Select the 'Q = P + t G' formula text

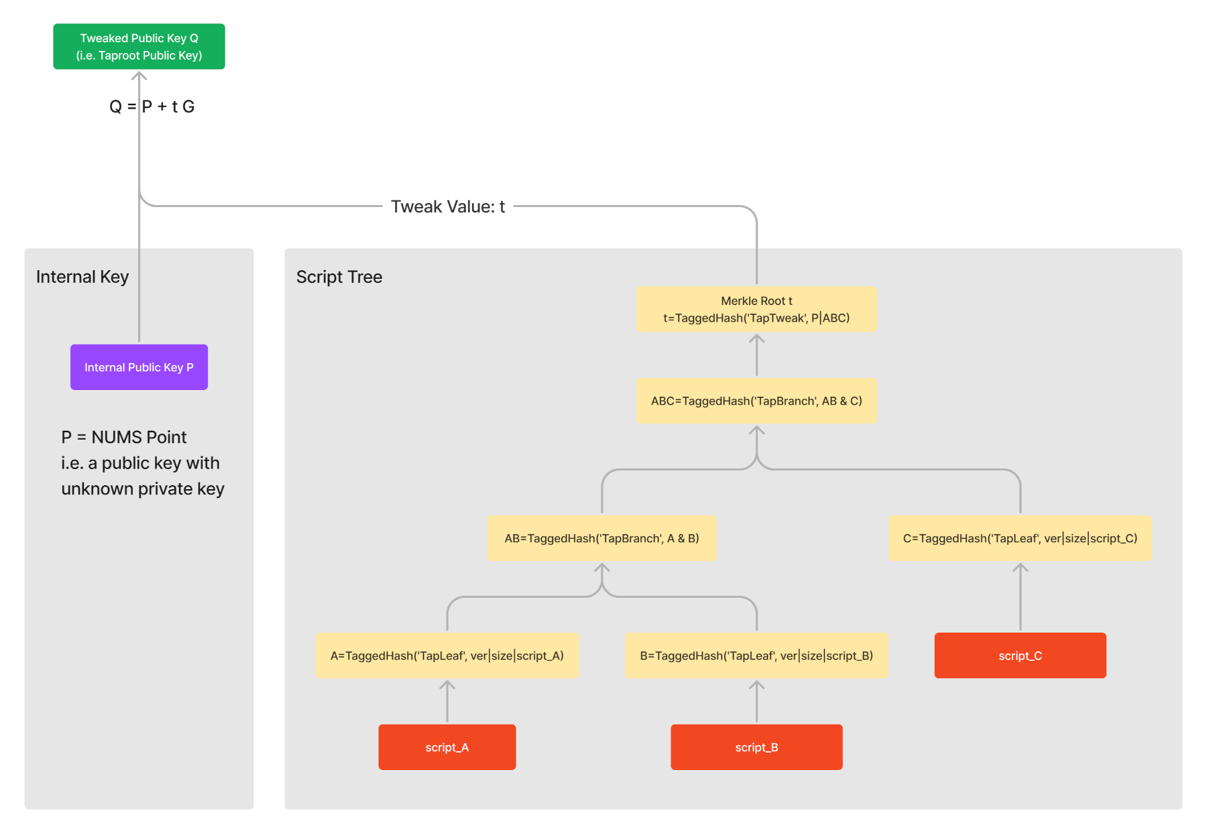click(x=152, y=107)
